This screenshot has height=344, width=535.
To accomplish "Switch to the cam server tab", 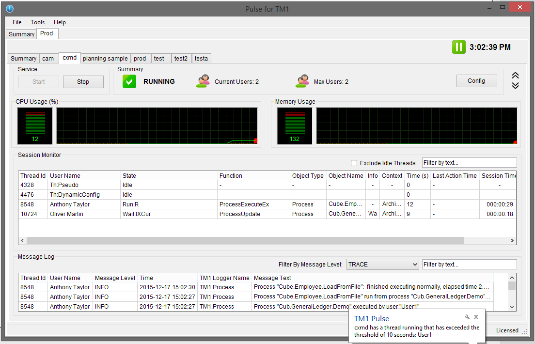I will coord(48,59).
